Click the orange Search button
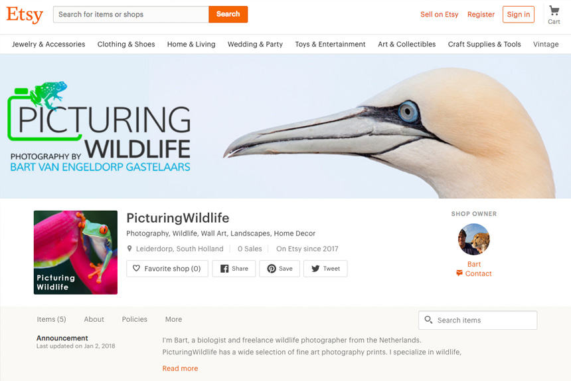The image size is (571, 381). [228, 14]
